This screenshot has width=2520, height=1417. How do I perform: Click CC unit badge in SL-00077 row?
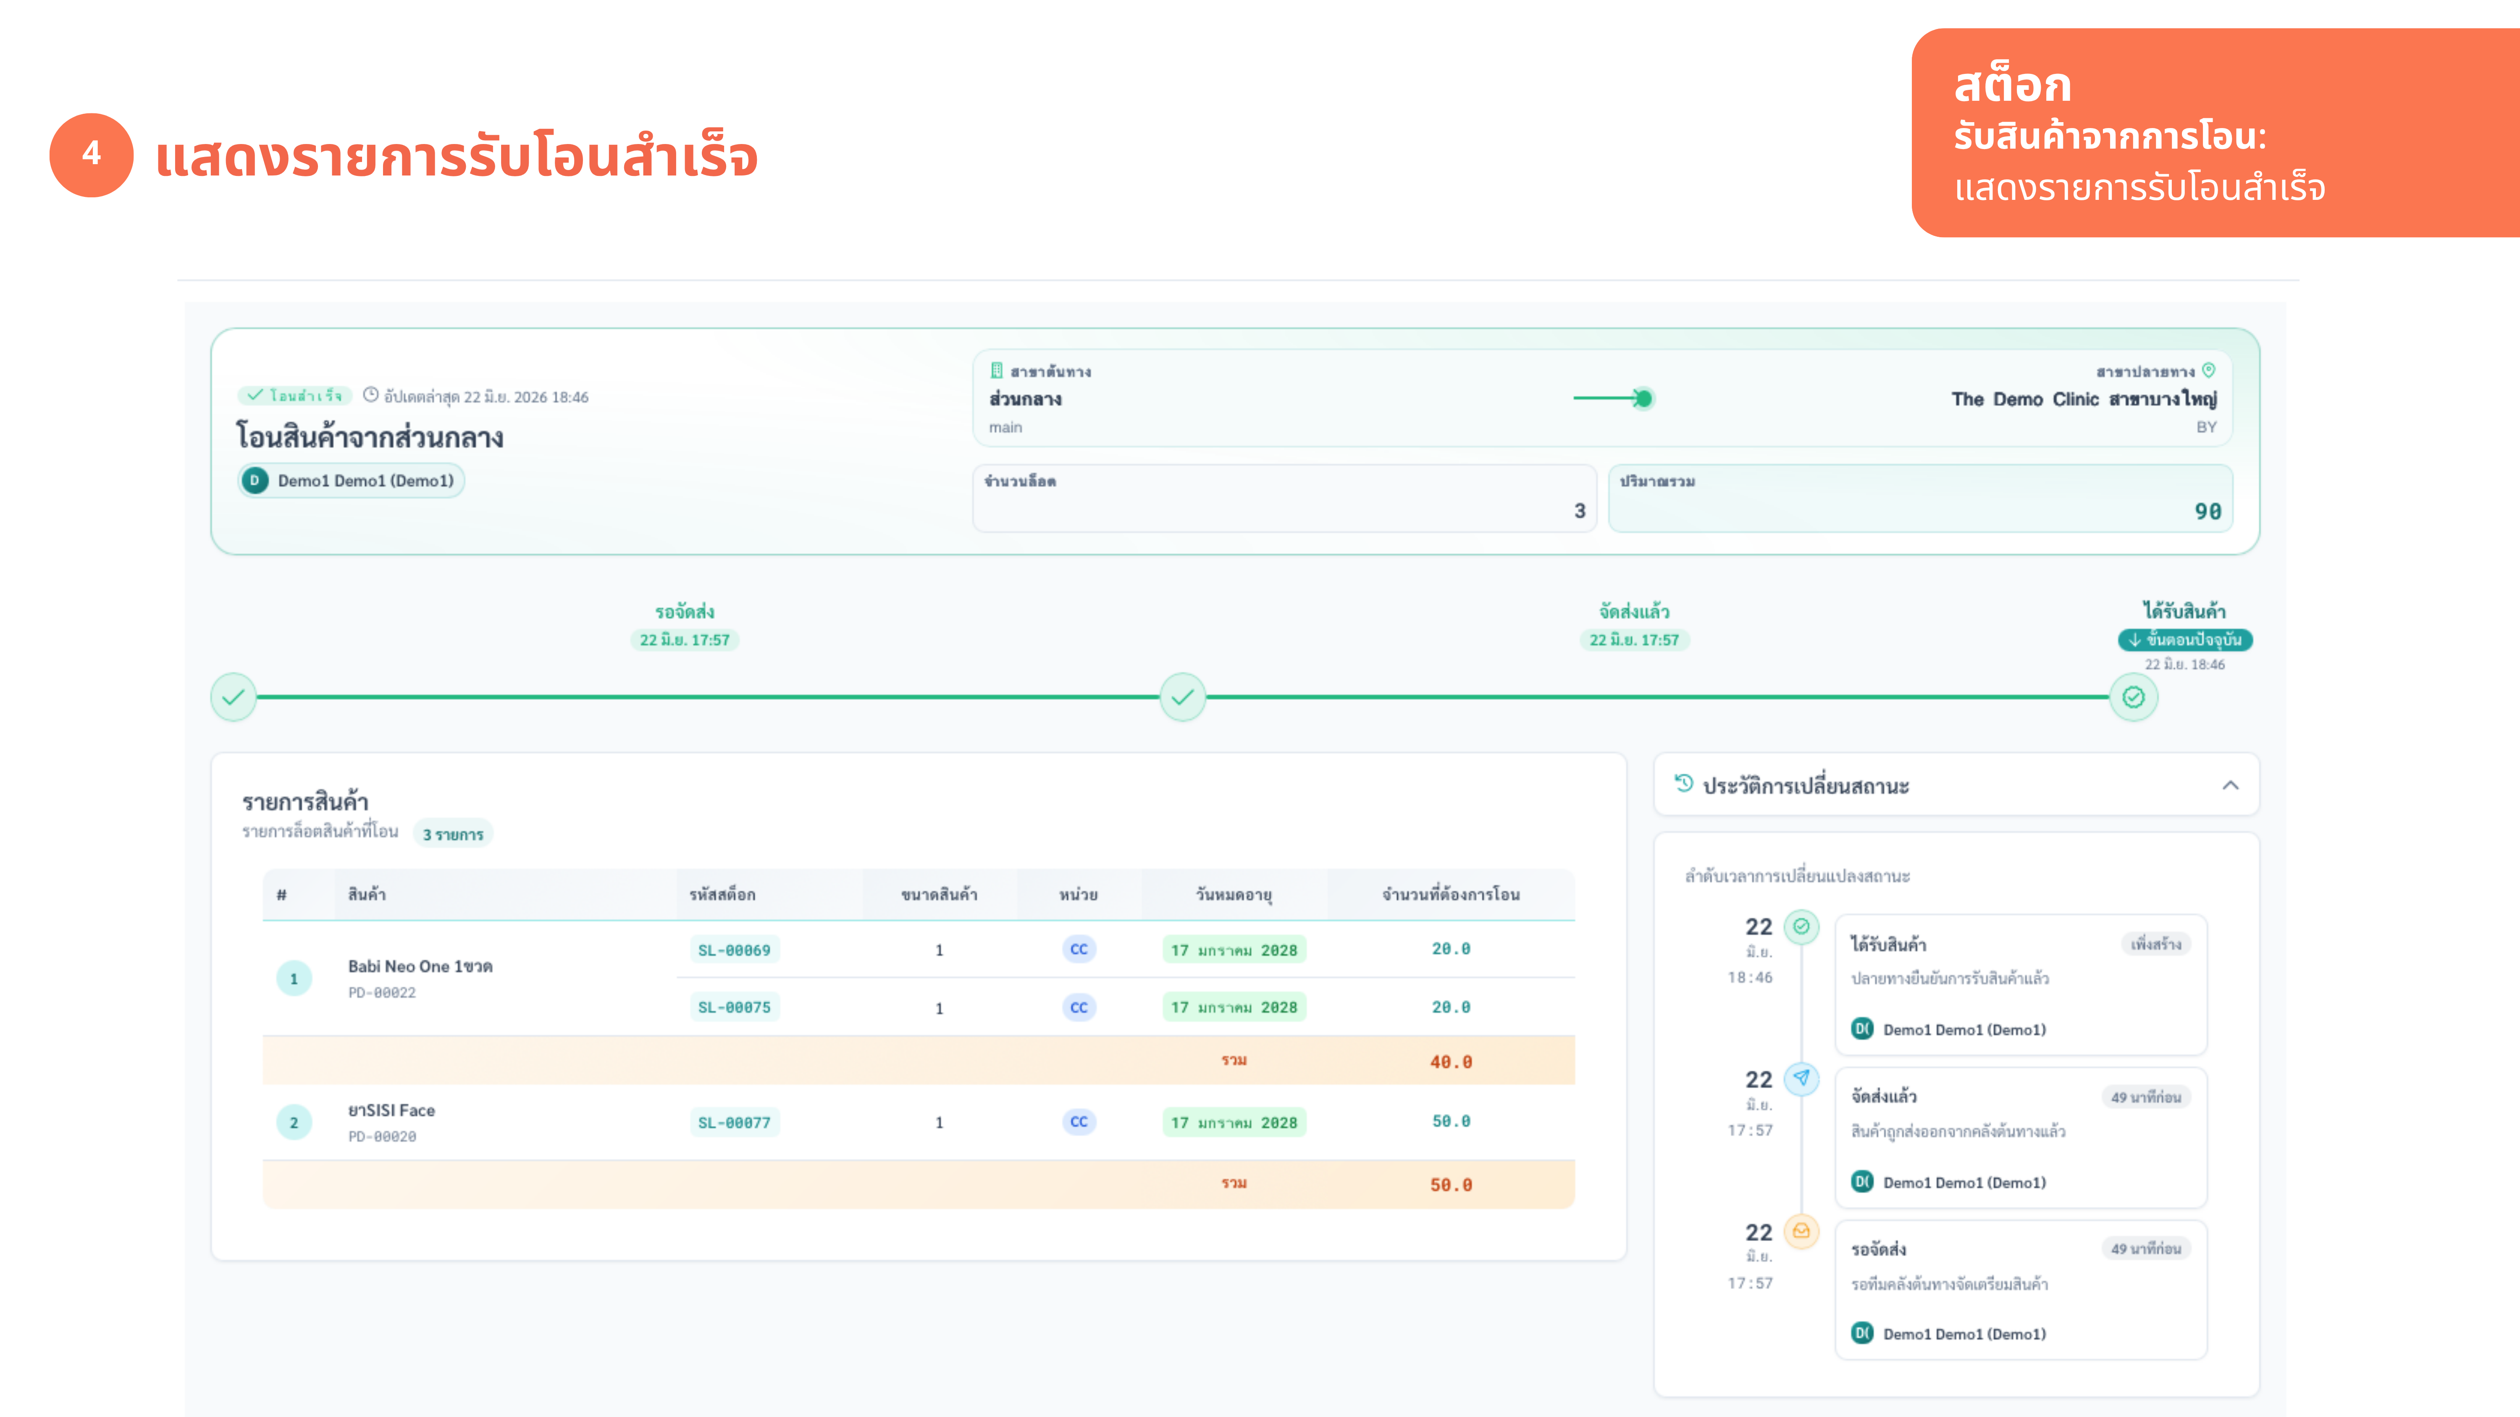[x=1078, y=1122]
